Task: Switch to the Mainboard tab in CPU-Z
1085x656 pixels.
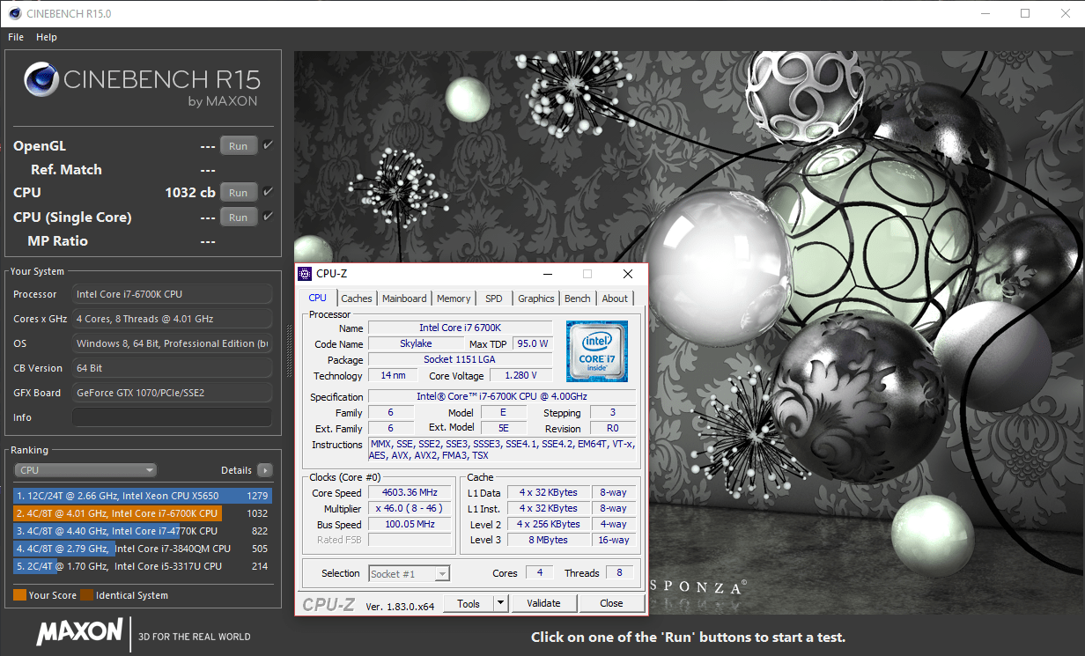Action: coord(404,299)
